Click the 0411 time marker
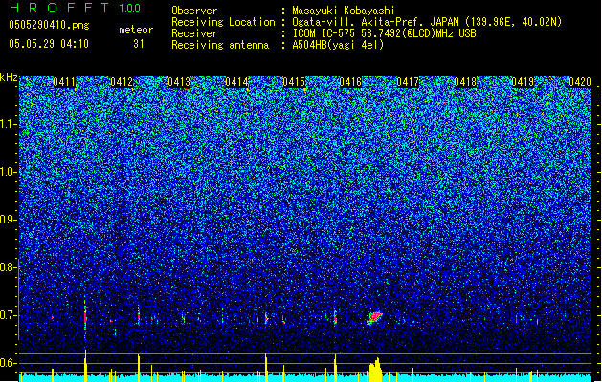The width and height of the screenshot is (602, 382). point(64,82)
